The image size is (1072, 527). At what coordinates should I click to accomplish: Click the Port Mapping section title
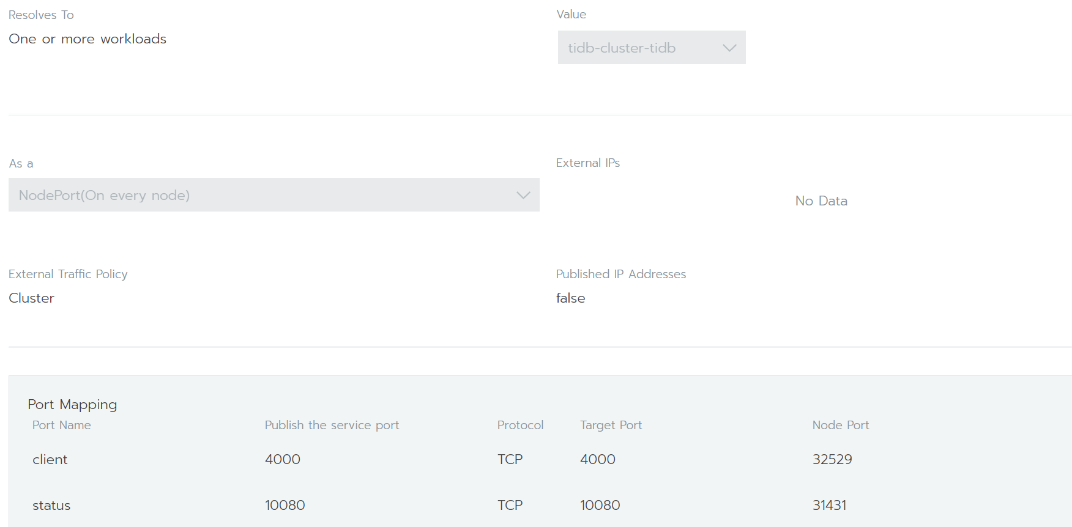pyautogui.click(x=72, y=404)
